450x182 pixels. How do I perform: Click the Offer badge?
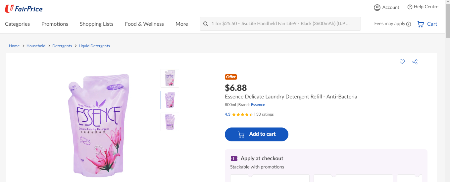tap(231, 77)
